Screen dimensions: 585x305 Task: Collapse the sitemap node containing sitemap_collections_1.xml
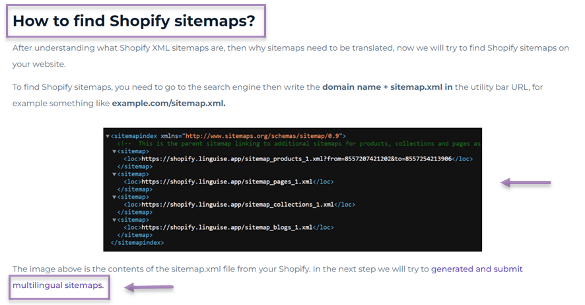coord(114,197)
